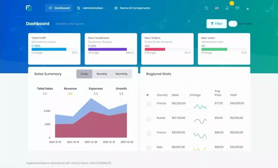
Task: Click the France $62,262.00 row flag placeholder
Action: click(149, 104)
